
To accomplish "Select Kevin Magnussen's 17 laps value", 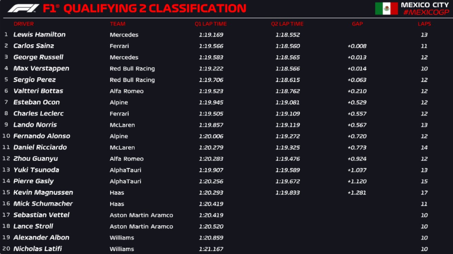I will [x=424, y=193].
